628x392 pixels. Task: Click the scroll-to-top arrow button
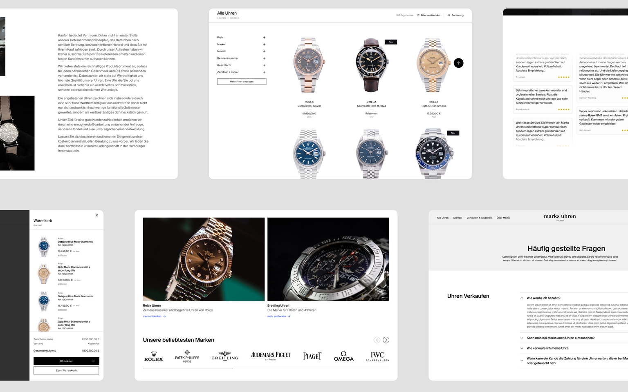(458, 63)
